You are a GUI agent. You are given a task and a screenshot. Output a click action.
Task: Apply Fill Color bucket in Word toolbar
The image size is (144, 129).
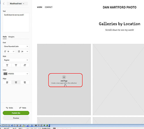(x=24, y=125)
